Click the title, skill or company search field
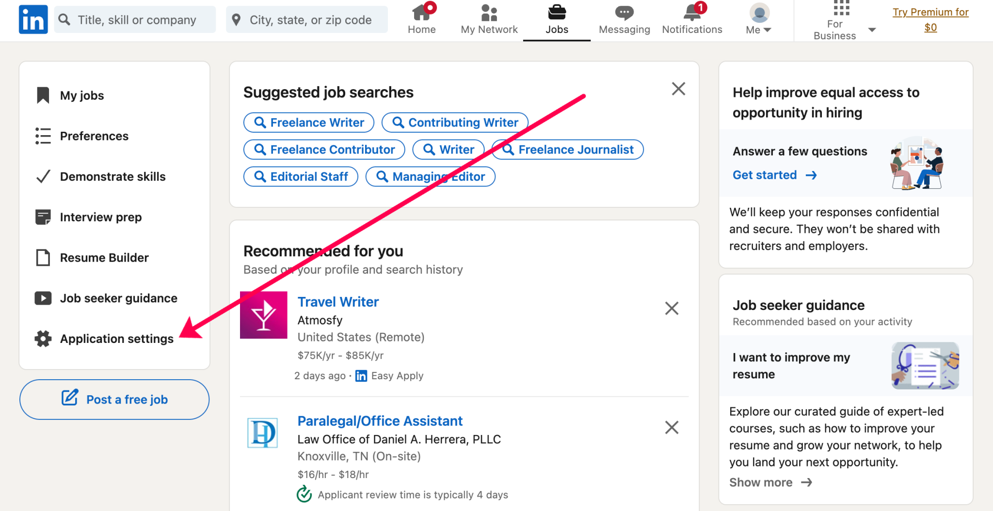Viewport: 993px width, 511px height. [135, 19]
